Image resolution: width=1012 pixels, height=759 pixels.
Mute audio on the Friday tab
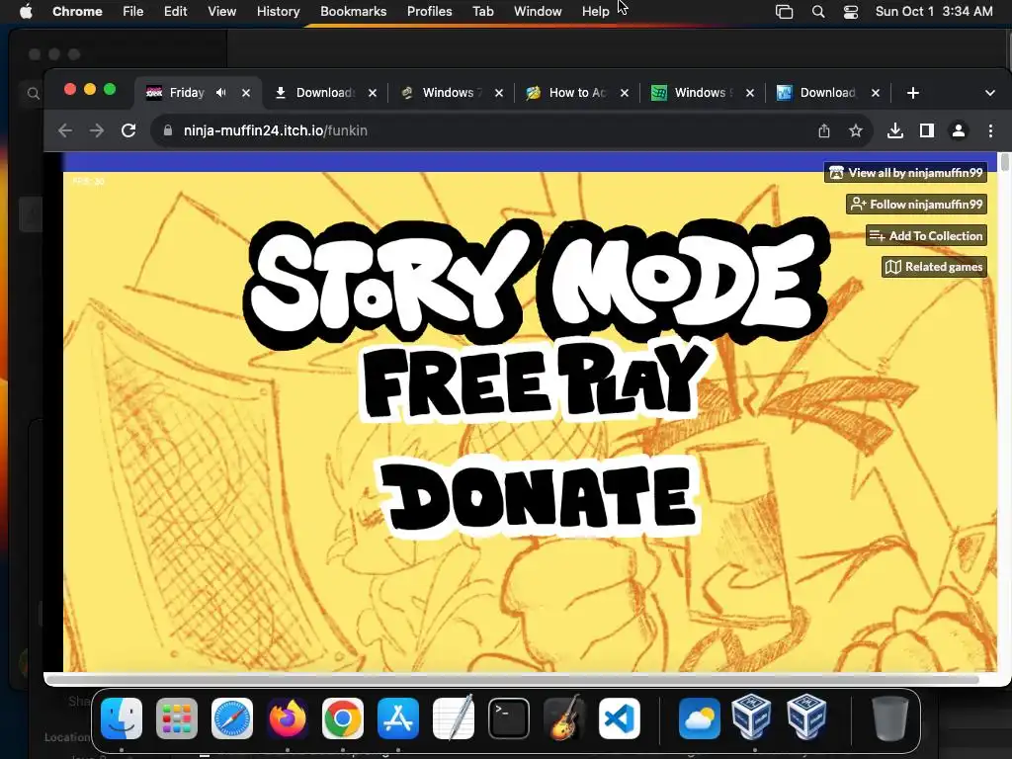coord(221,93)
